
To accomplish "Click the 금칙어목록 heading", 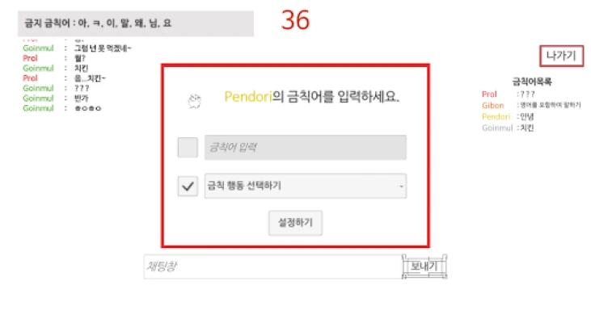I will coord(532,82).
